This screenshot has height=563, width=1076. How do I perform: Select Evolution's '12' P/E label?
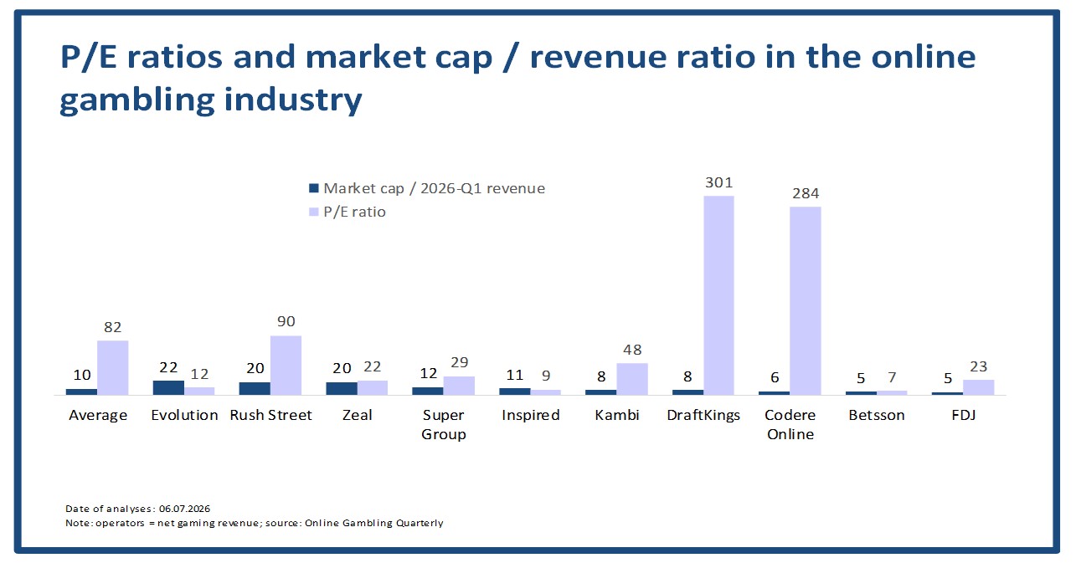[x=200, y=374]
